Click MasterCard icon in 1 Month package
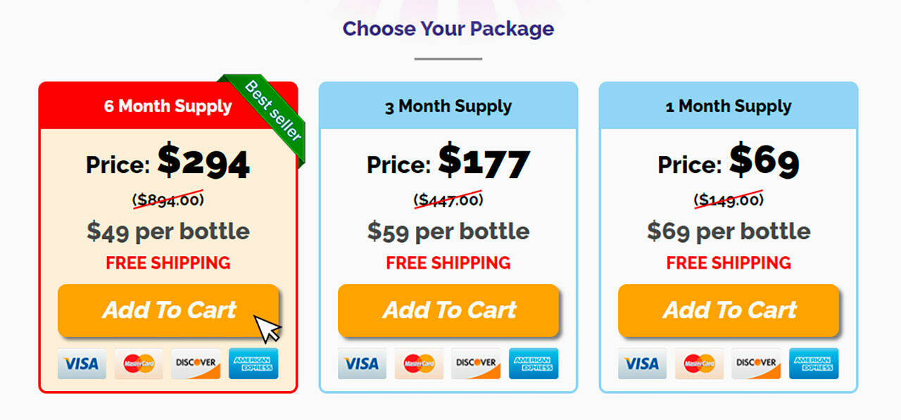 (699, 364)
